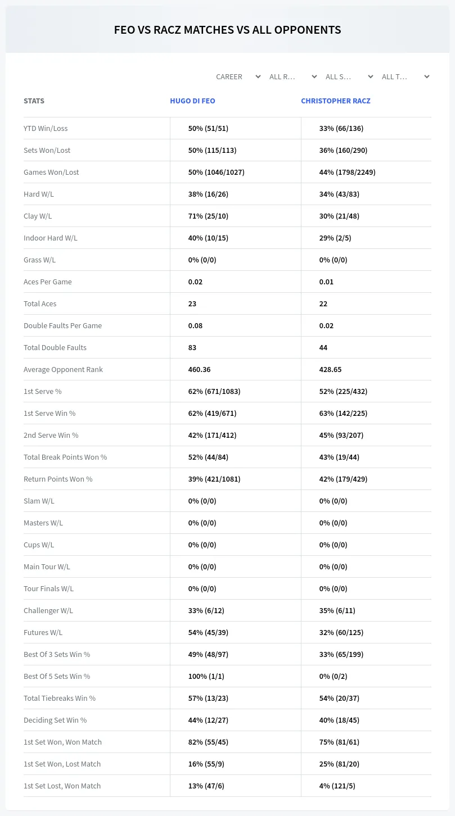Open the ALL S... filter dropdown

click(350, 76)
